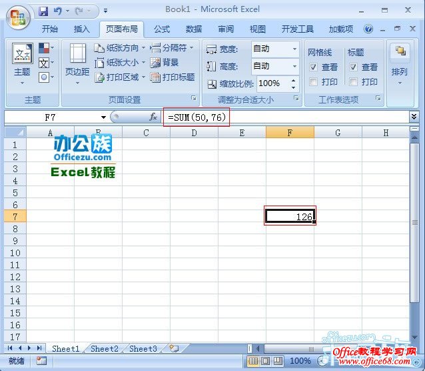Open the View (视图) tab
425x371 pixels.
[x=258, y=29]
